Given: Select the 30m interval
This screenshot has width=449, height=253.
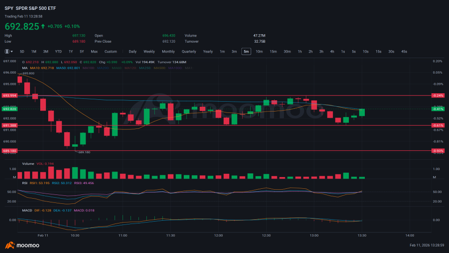Looking at the screenshot, I should [x=287, y=52].
